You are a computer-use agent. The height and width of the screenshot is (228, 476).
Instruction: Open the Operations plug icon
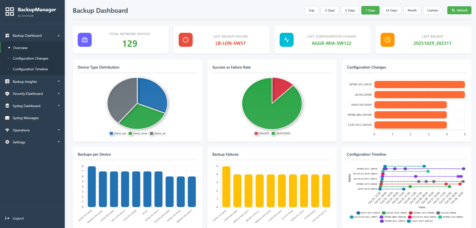click(x=7, y=130)
